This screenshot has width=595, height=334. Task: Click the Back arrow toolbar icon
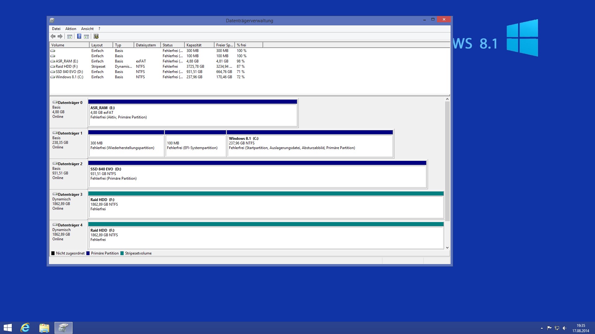click(x=53, y=36)
